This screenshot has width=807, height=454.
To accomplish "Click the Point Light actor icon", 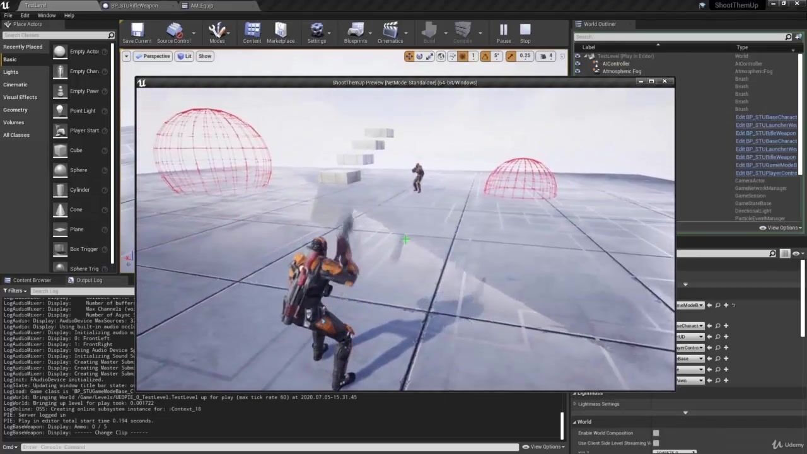I will [x=60, y=110].
